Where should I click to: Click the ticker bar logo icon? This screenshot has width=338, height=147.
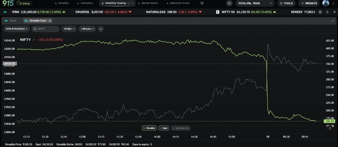point(5,12)
